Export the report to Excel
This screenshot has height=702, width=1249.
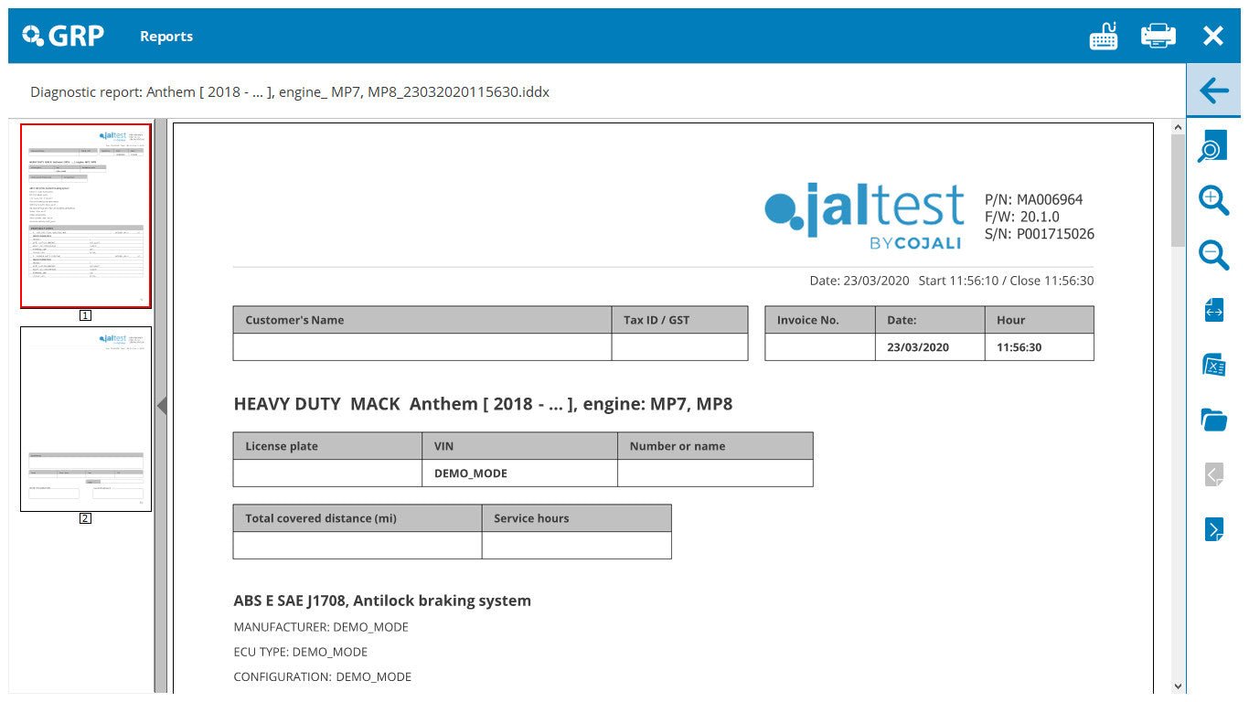coord(1214,365)
